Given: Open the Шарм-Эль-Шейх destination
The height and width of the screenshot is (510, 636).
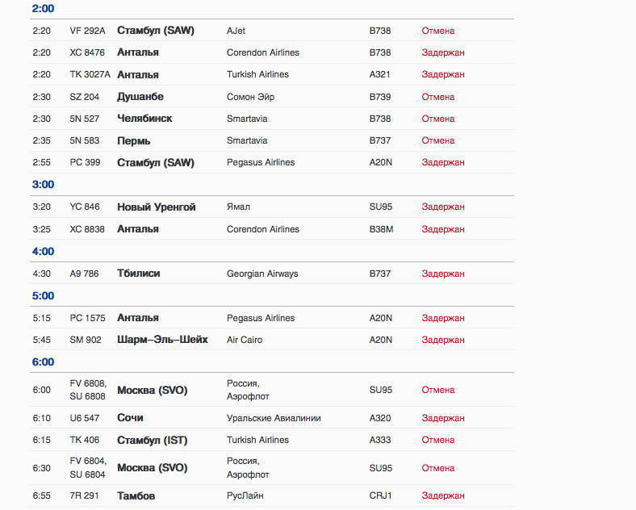Looking at the screenshot, I should click(x=162, y=340).
